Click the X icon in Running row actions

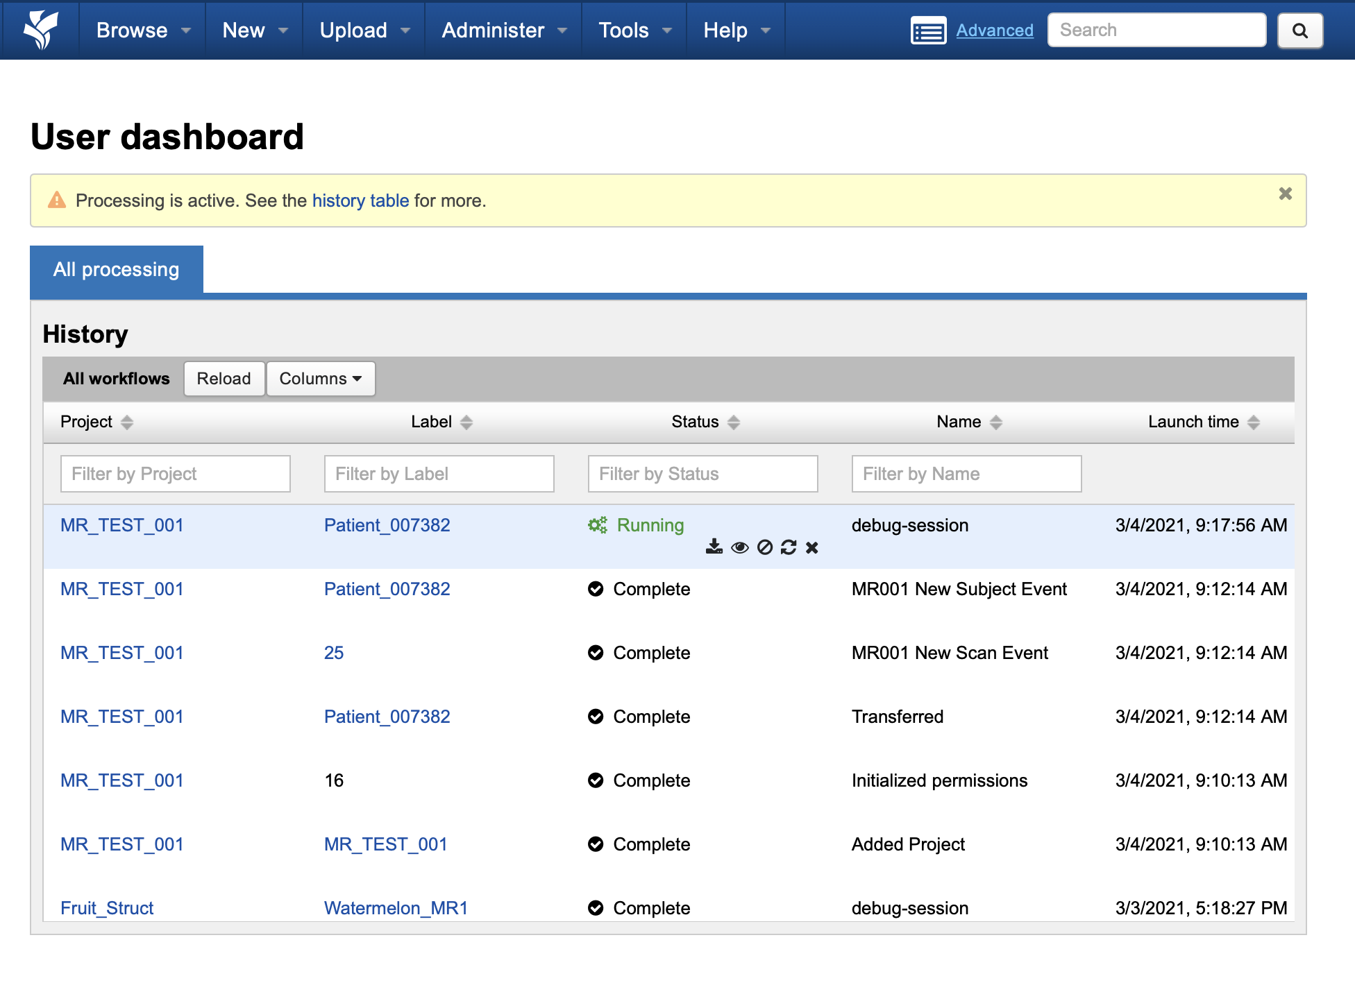coord(812,547)
